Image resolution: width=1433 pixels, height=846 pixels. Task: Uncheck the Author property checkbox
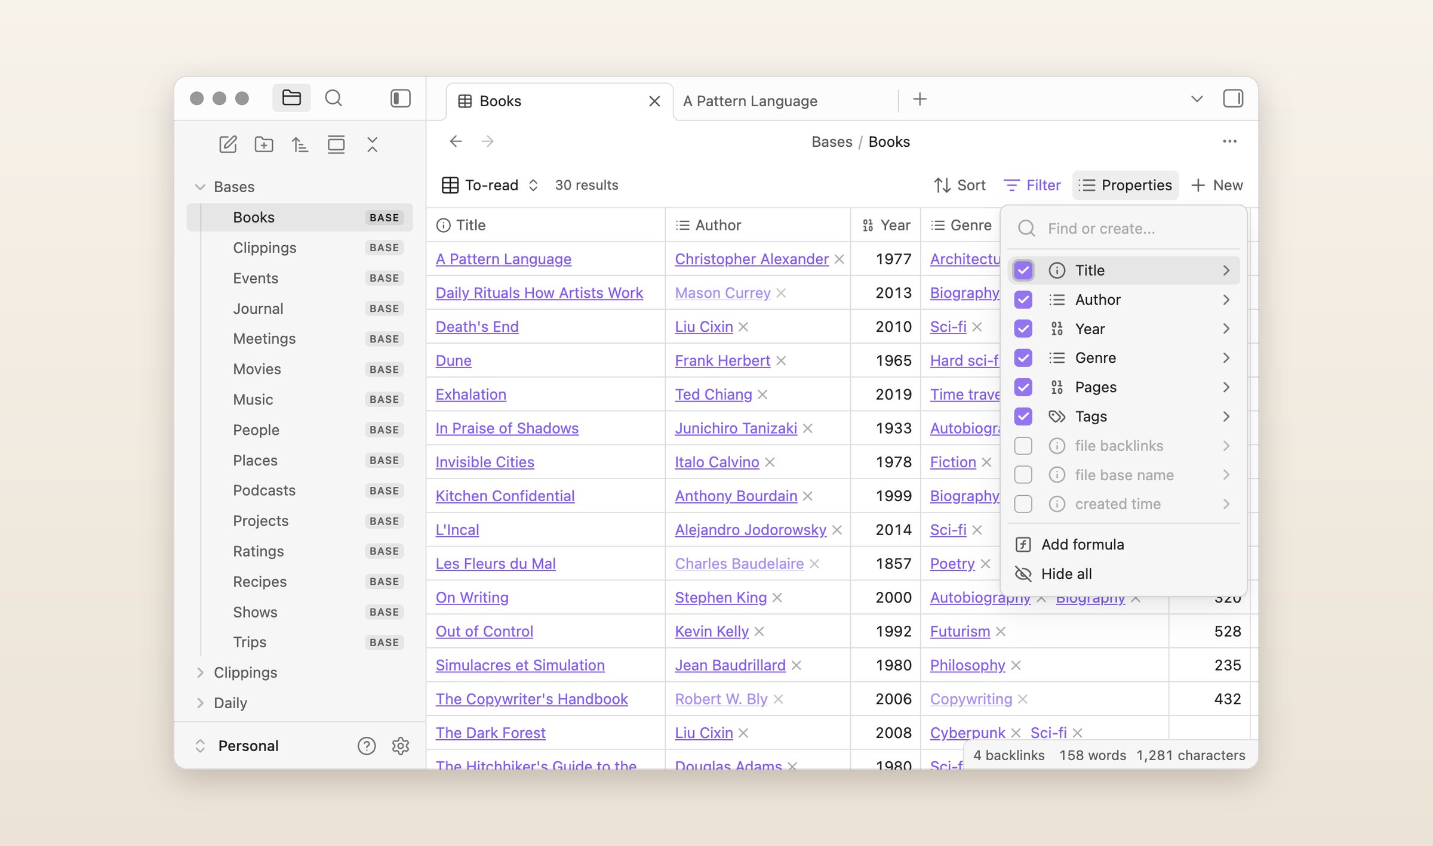click(x=1023, y=300)
